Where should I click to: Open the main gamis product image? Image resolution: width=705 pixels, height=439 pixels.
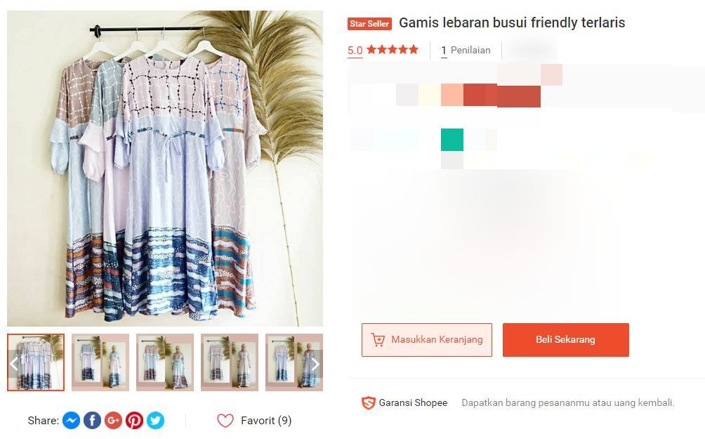(165, 169)
